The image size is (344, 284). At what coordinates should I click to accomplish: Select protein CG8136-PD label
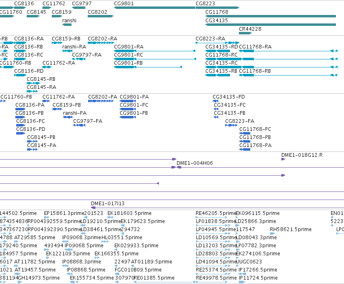(x=31, y=129)
